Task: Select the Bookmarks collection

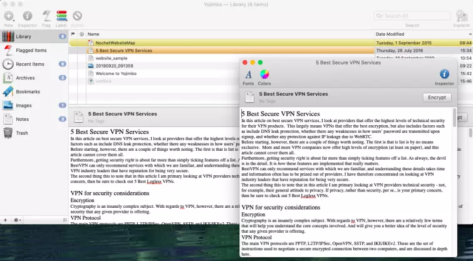Action: click(28, 91)
